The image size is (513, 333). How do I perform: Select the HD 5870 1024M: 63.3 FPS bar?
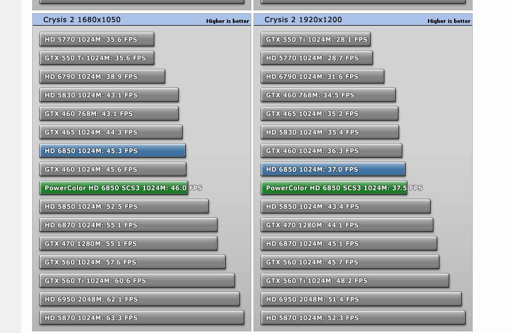[x=142, y=318]
